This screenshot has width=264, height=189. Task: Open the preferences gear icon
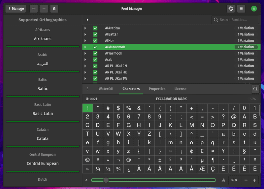tap(231, 9)
